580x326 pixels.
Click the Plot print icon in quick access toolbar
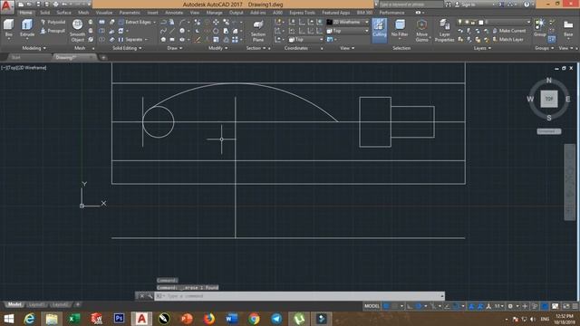click(55, 5)
